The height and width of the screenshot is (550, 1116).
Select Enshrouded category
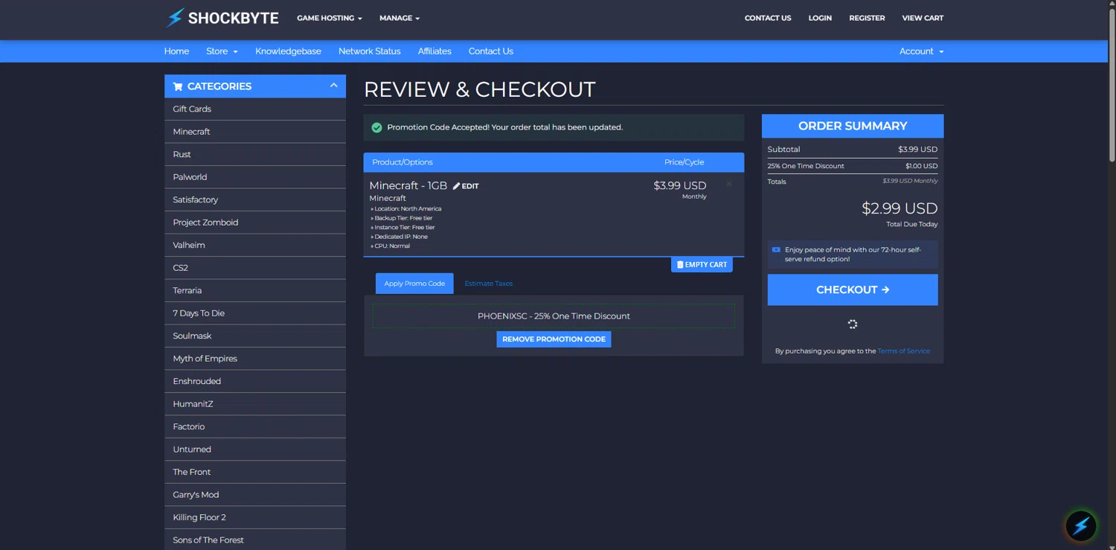click(x=255, y=381)
